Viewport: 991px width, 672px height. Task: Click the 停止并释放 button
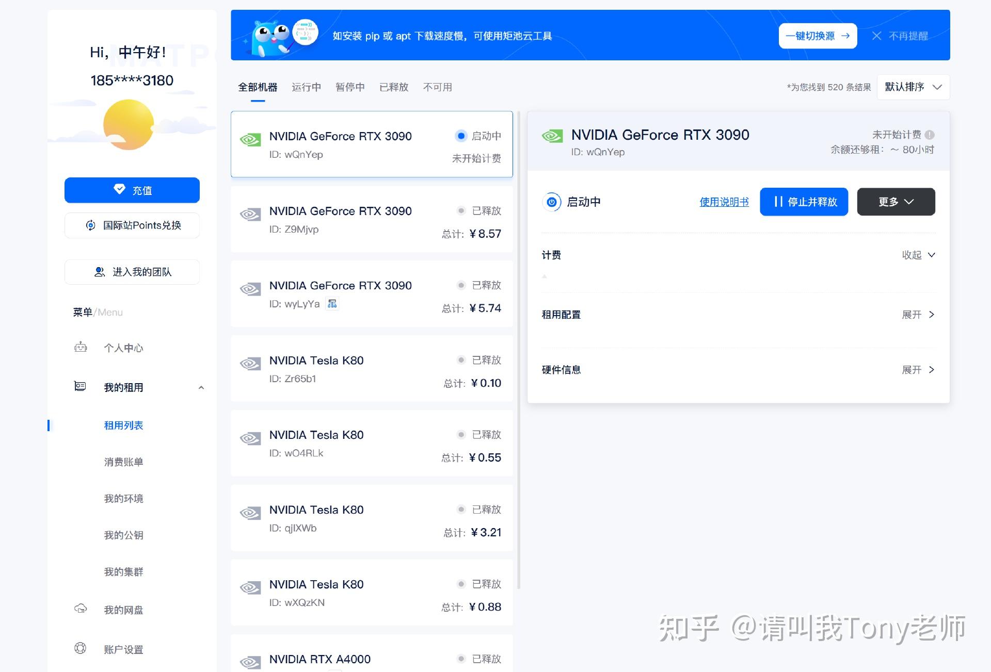point(804,202)
